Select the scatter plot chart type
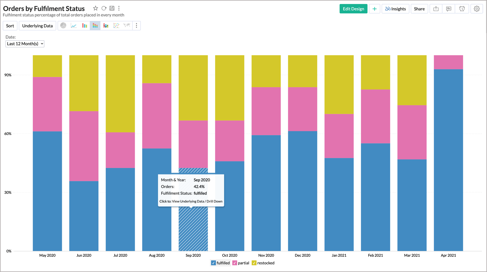This screenshot has width=487, height=272. point(116,26)
